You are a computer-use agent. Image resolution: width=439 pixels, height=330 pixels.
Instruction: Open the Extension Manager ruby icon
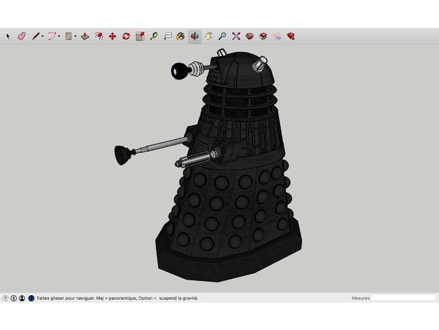click(x=291, y=36)
